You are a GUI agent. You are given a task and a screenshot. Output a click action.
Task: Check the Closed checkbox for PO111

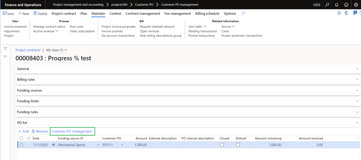pyautogui.click(x=222, y=145)
